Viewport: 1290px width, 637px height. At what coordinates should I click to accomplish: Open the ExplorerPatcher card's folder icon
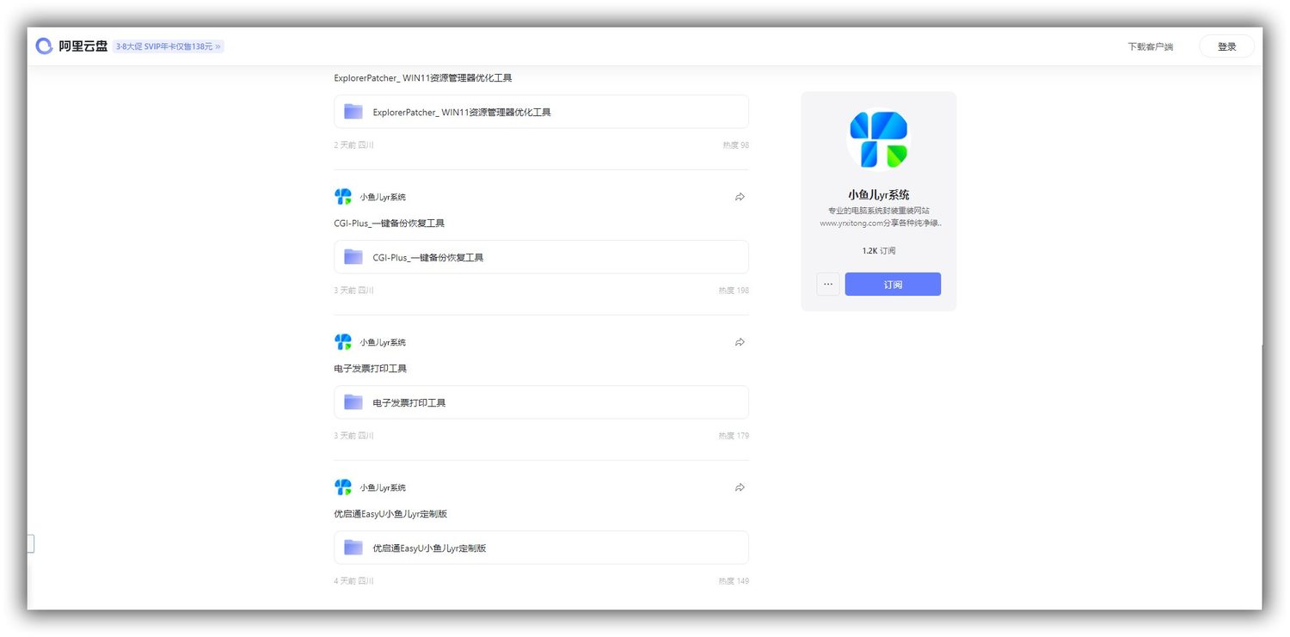353,112
